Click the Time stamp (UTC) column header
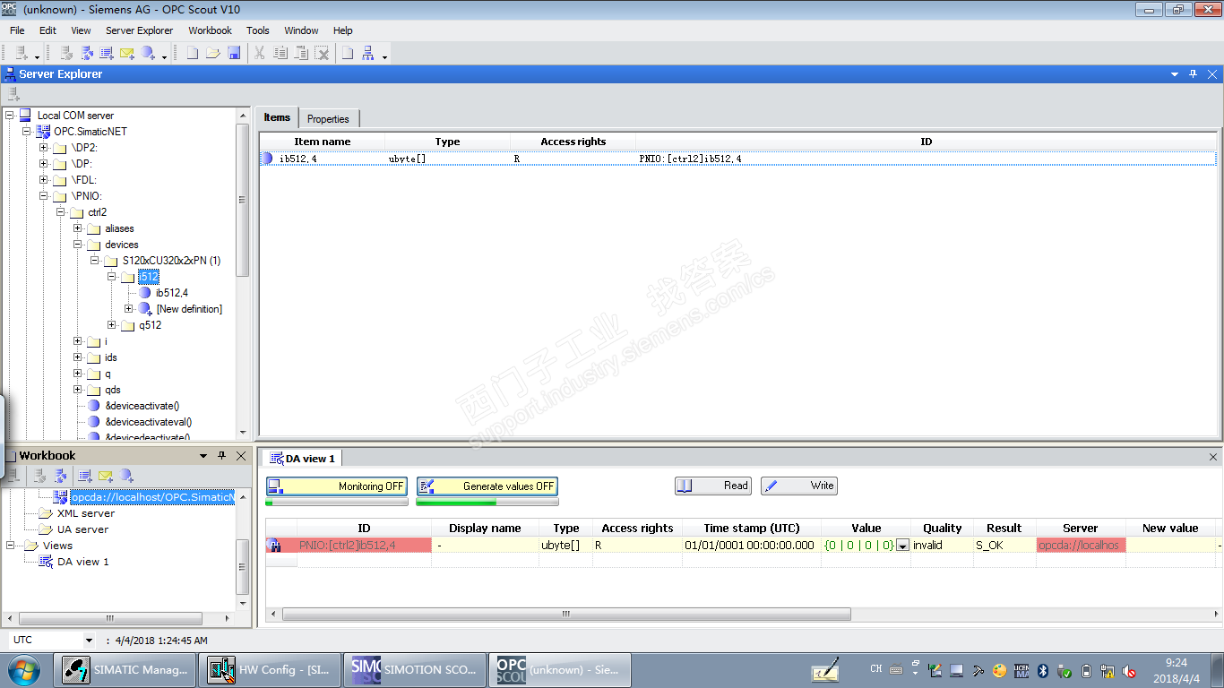 (752, 528)
